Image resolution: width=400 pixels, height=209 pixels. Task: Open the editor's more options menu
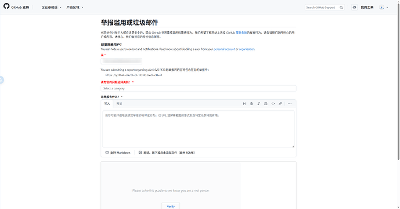point(290,103)
